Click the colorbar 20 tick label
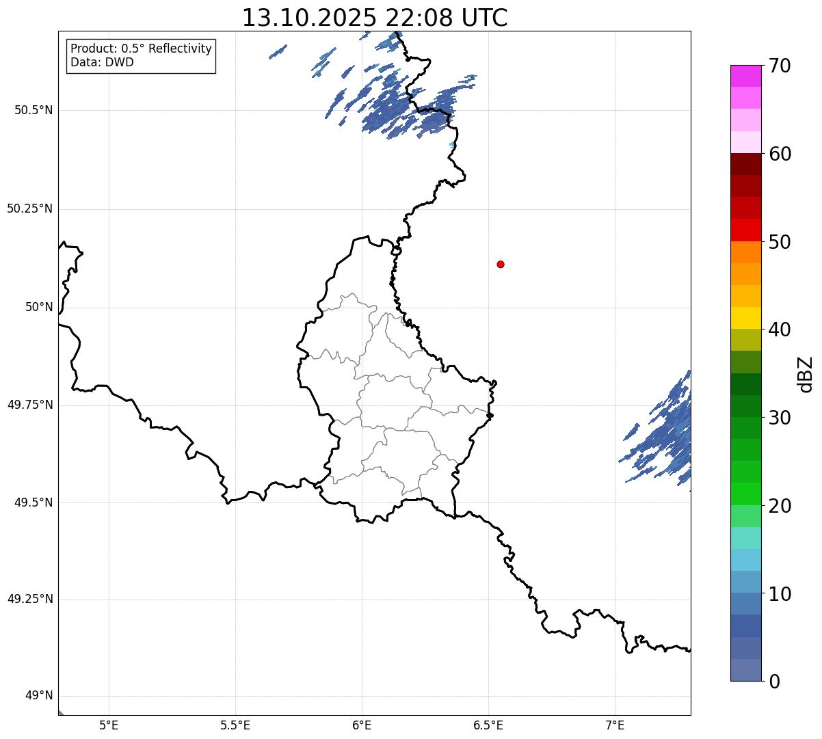 780,506
